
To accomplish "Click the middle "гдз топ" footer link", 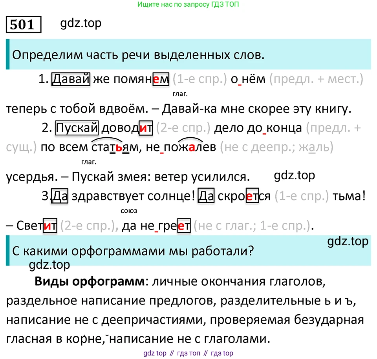I will [x=189, y=353].
